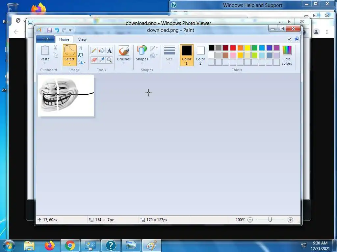
Task: Click the Shapes gallery icon
Action: coord(142,51)
